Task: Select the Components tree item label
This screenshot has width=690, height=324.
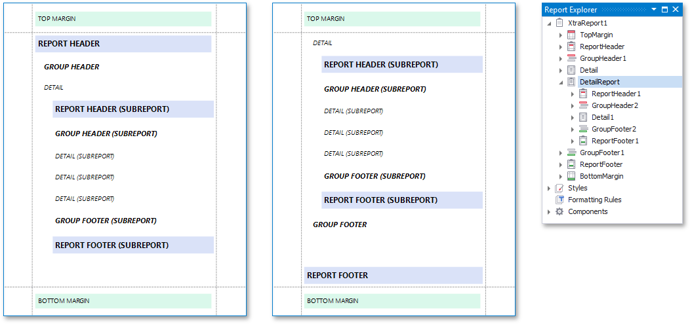Action: (588, 211)
